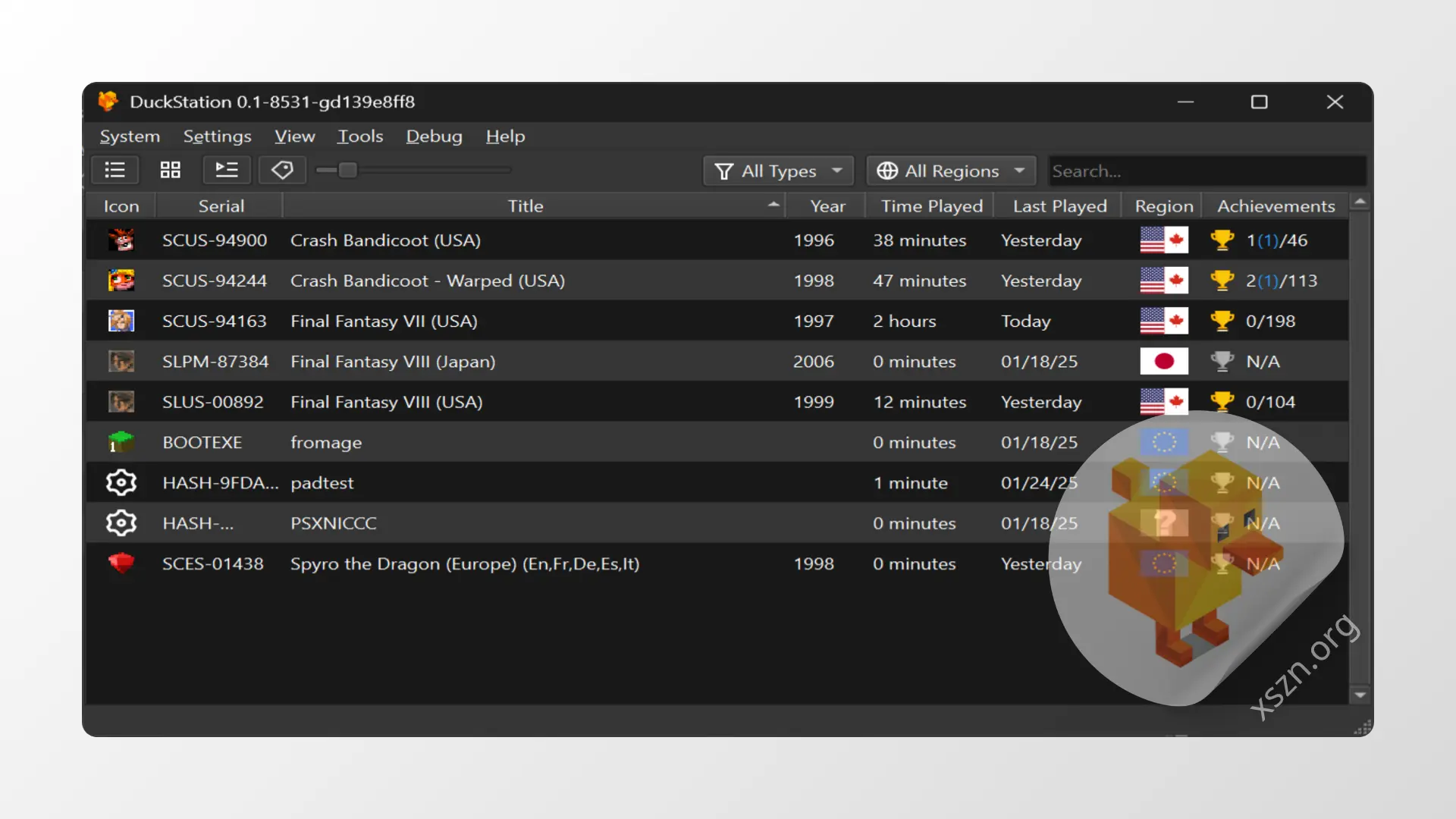Click the Final Fantasy VIII (Japan) game icon
The image size is (1456, 819).
[121, 362]
